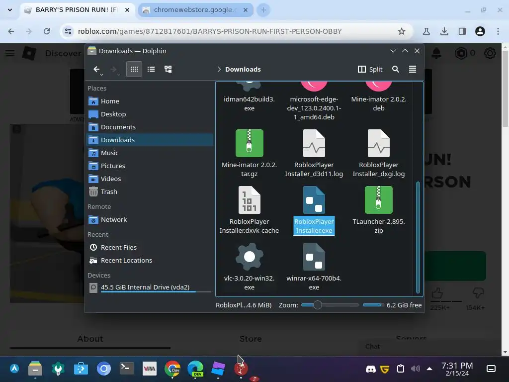Viewport: 509px width, 382px height.
Task: Go back in Chrome
Action: pyautogui.click(x=11, y=31)
